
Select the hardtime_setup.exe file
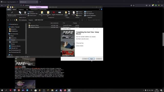point(35,27)
